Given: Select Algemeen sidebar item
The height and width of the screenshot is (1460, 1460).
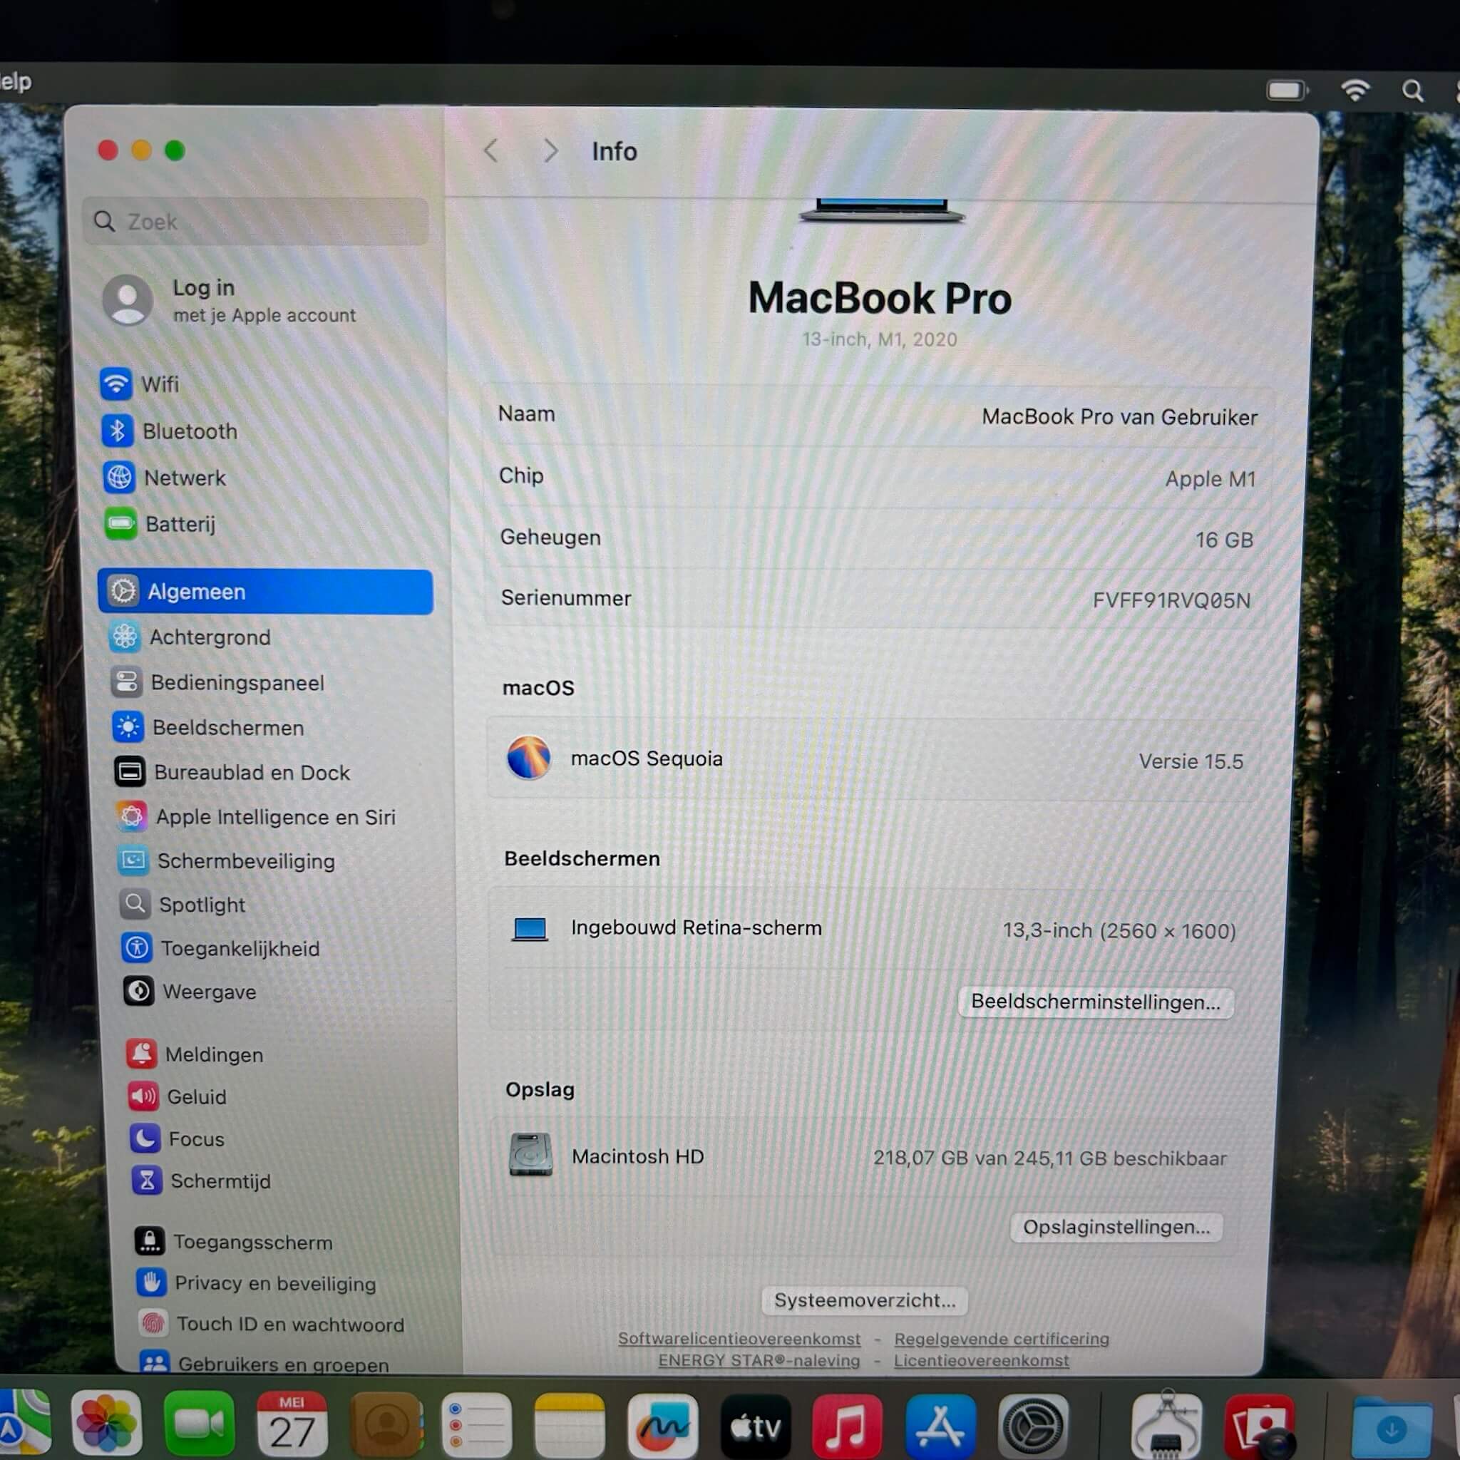Looking at the screenshot, I should (x=265, y=591).
